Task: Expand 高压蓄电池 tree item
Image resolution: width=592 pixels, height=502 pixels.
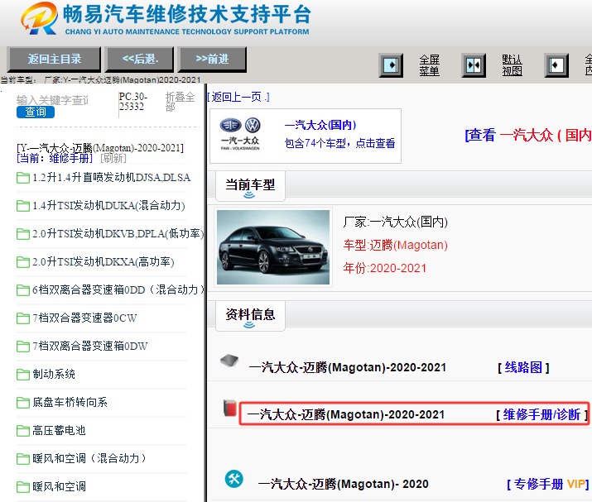Action: (x=59, y=430)
